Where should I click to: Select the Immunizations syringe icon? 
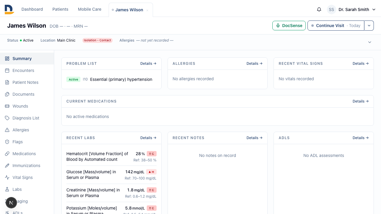tap(7, 166)
